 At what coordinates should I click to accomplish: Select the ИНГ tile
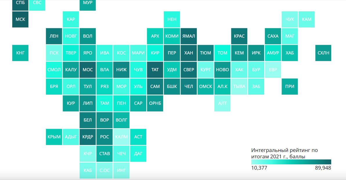[x=121, y=170]
